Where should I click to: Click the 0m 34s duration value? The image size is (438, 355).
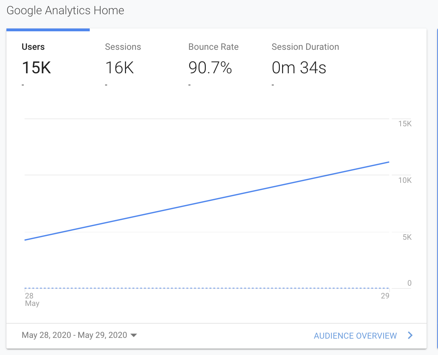299,68
